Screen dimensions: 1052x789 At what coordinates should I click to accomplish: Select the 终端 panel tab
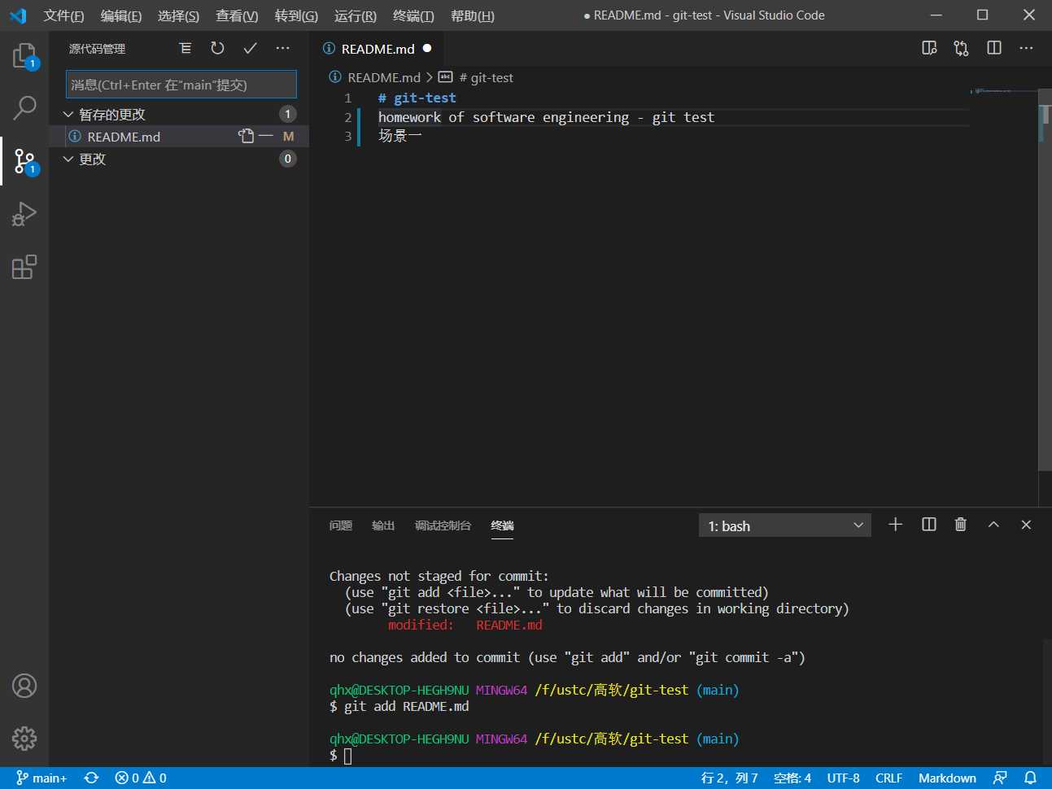coord(502,525)
